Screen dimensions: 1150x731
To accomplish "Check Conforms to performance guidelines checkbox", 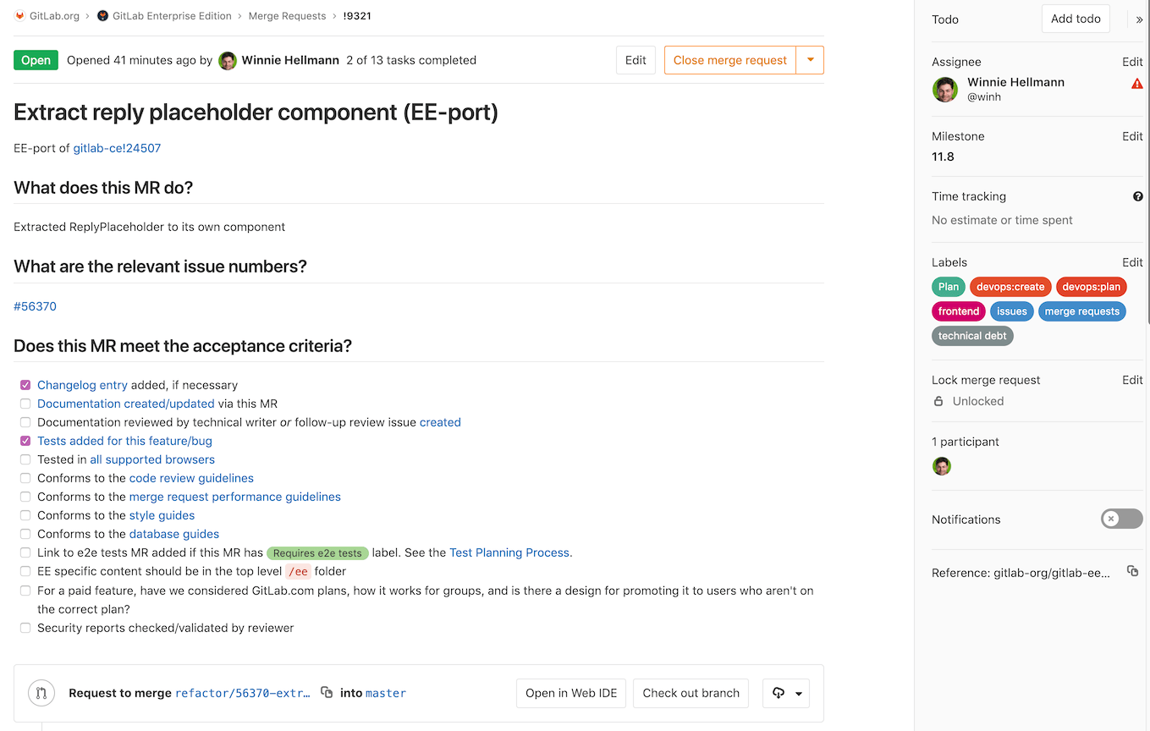I will pos(25,497).
